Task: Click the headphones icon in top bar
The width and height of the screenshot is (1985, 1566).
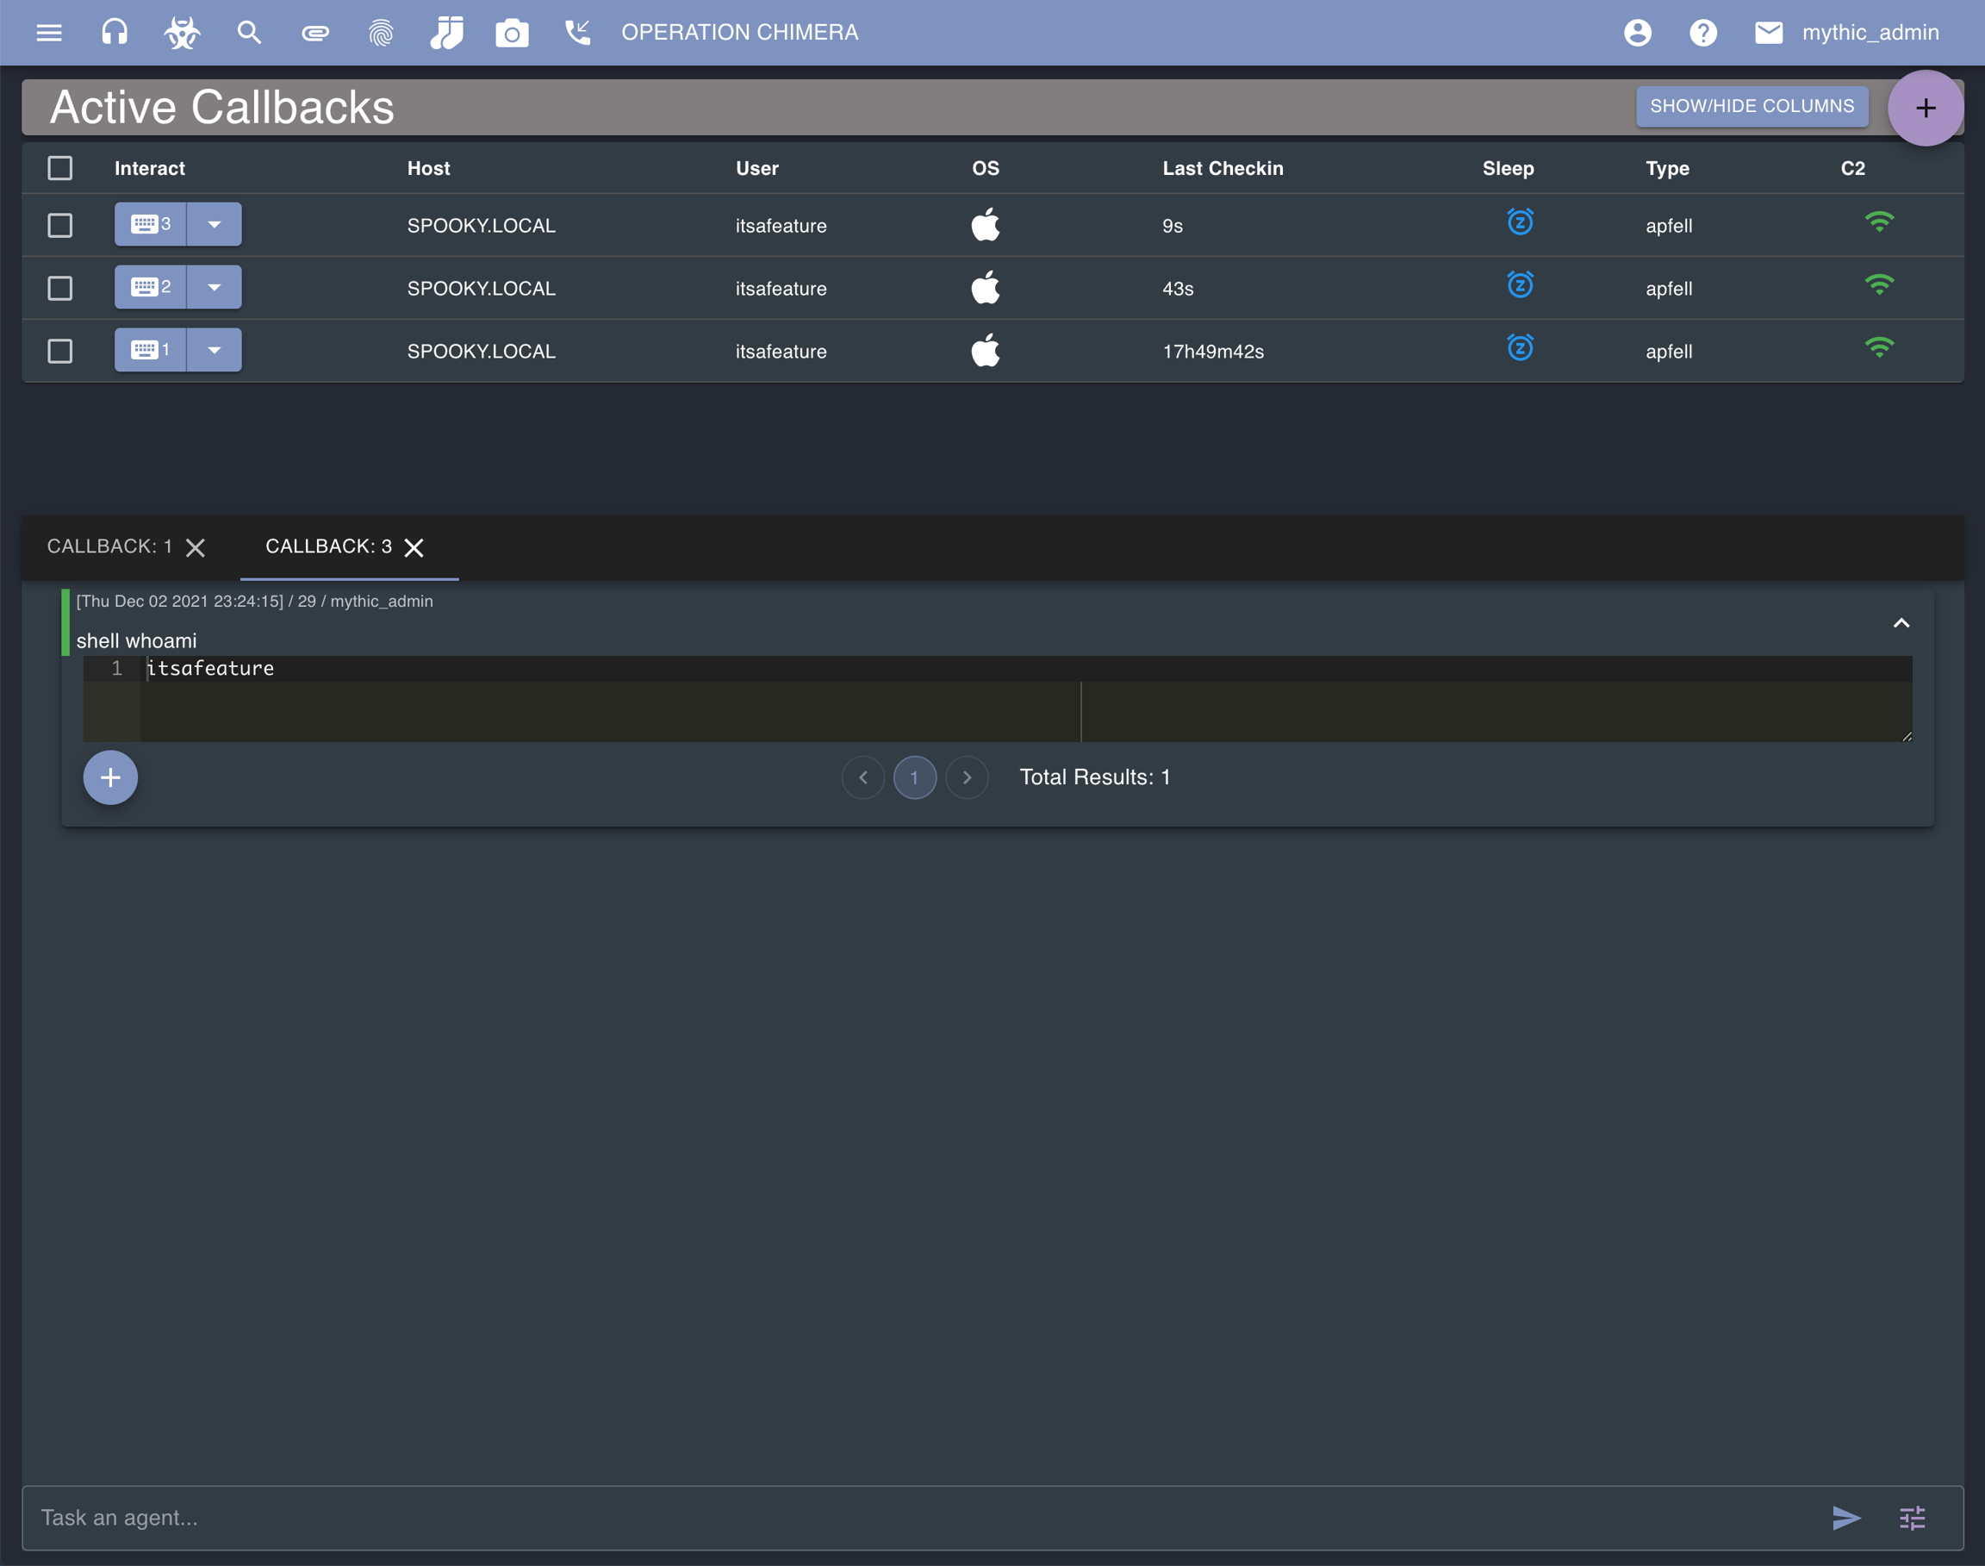Action: pyautogui.click(x=115, y=33)
